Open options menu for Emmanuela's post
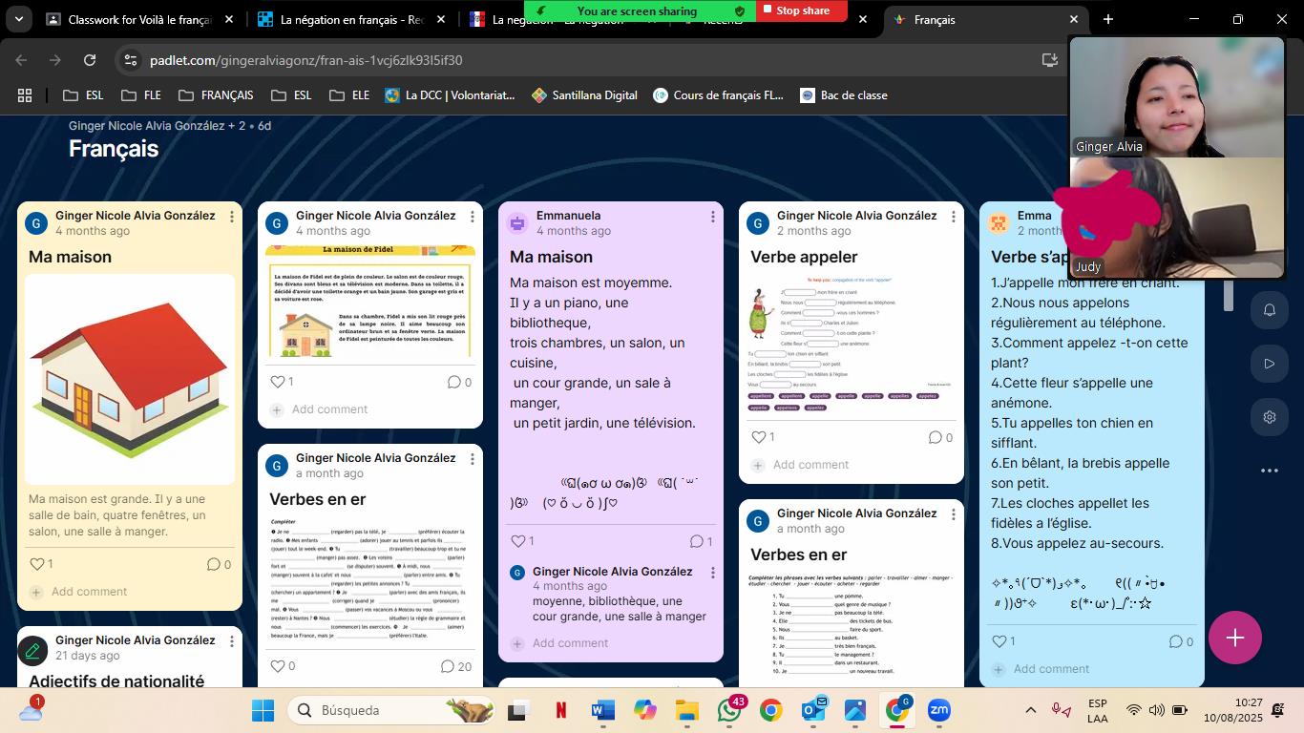 pyautogui.click(x=712, y=217)
